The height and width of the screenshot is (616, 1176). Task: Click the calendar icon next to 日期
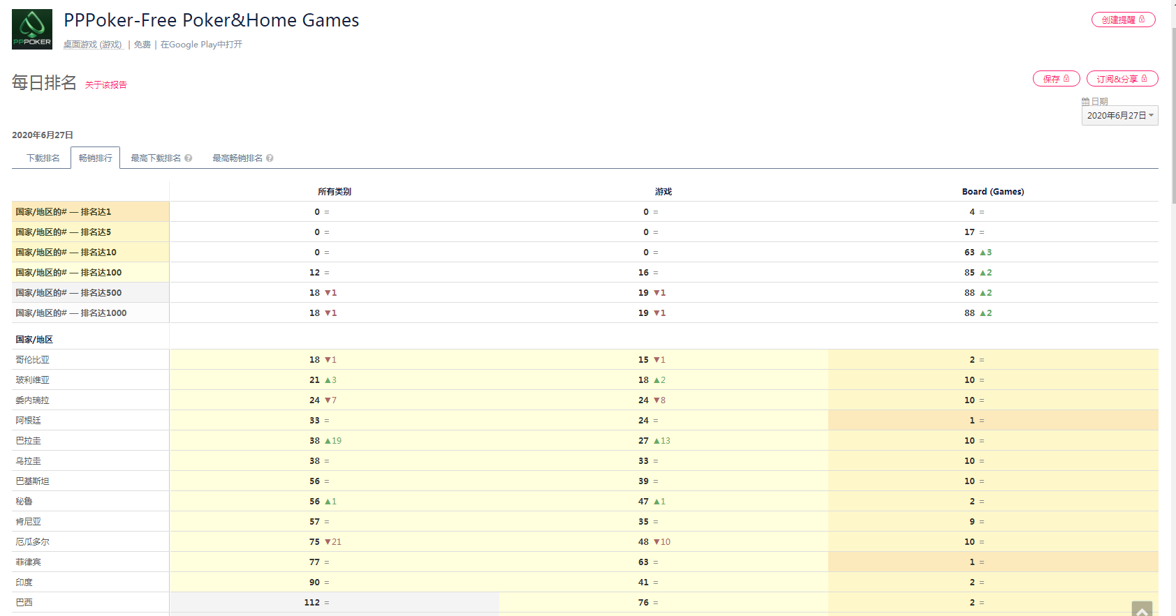tap(1085, 102)
